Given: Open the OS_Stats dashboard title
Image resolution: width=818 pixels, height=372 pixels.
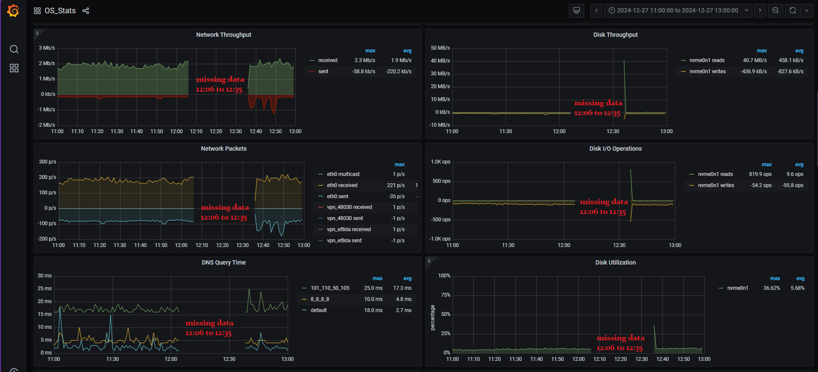Looking at the screenshot, I should pyautogui.click(x=60, y=11).
